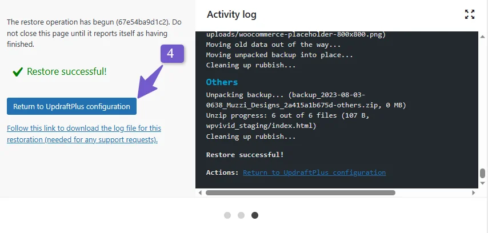The height and width of the screenshot is (233, 488).
Task: Click 'The restore operation has begun' message
Action: 94,33
